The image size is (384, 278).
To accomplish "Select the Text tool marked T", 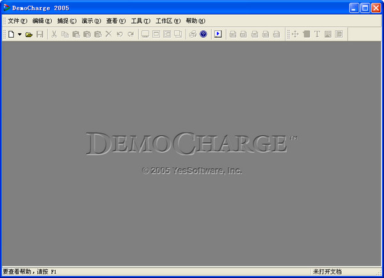I will coord(317,34).
